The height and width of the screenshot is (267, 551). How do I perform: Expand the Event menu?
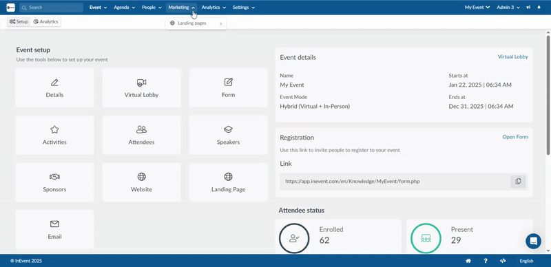click(x=98, y=8)
